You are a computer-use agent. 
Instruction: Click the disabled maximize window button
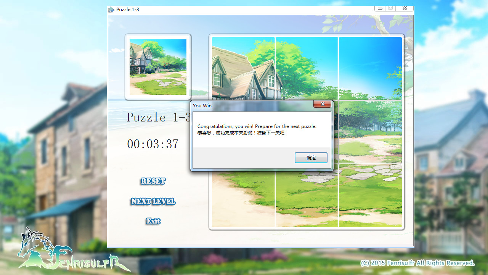tap(390, 8)
